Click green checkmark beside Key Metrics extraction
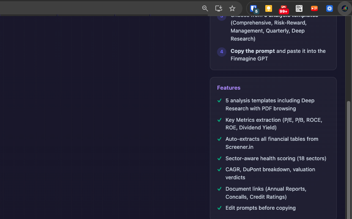Screen dimensions: 352x219 pyautogui.click(x=220, y=120)
